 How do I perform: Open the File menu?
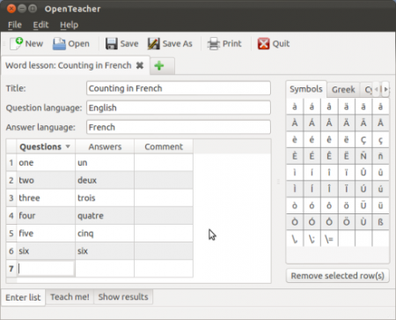coord(15,25)
